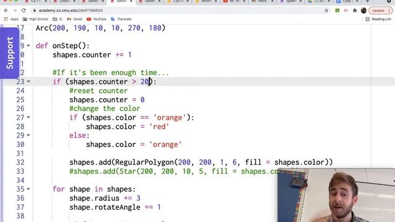Click the '#reset counter' comment
Viewport: 395px width, 222px height.
point(99,91)
